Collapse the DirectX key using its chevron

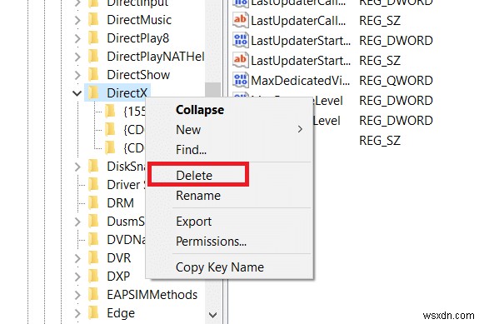tap(77, 93)
